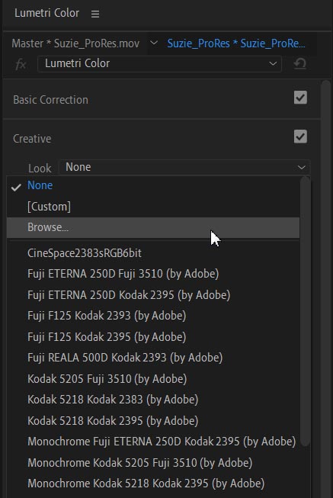Collapse the Creative section header
Screen dimensions: 333x498
pyautogui.click(x=32, y=139)
